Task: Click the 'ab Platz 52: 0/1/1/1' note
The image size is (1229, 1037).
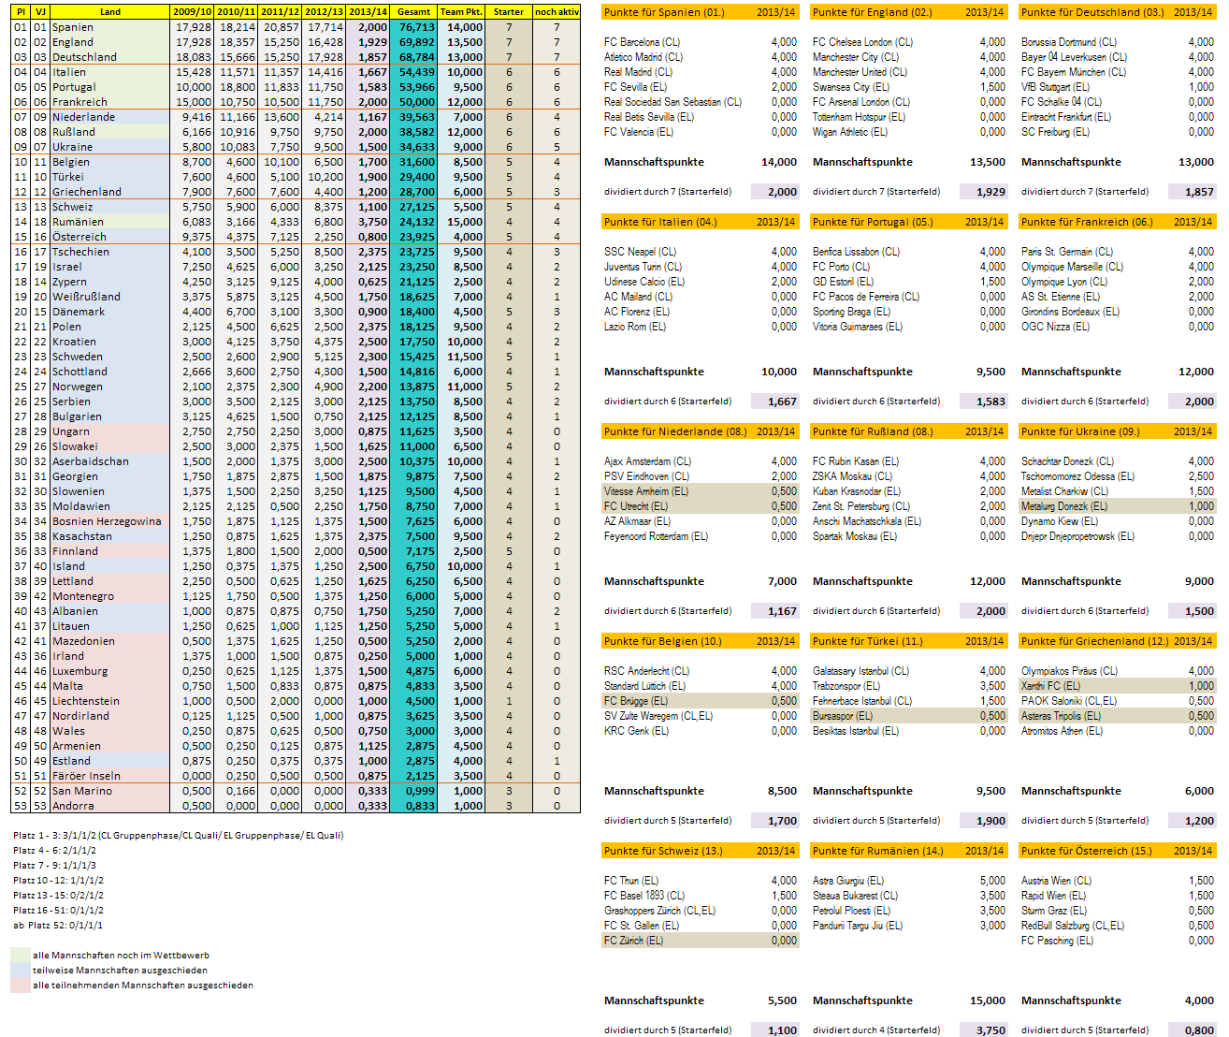Action: point(58,926)
